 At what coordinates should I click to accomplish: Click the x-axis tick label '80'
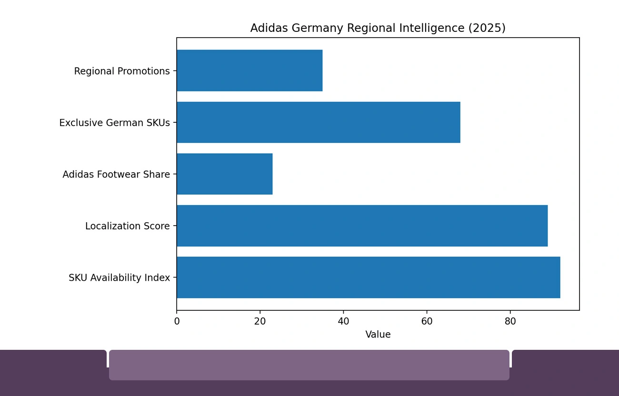click(510, 322)
